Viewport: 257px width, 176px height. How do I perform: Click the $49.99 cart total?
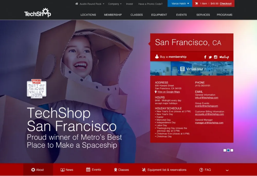click(x=214, y=3)
